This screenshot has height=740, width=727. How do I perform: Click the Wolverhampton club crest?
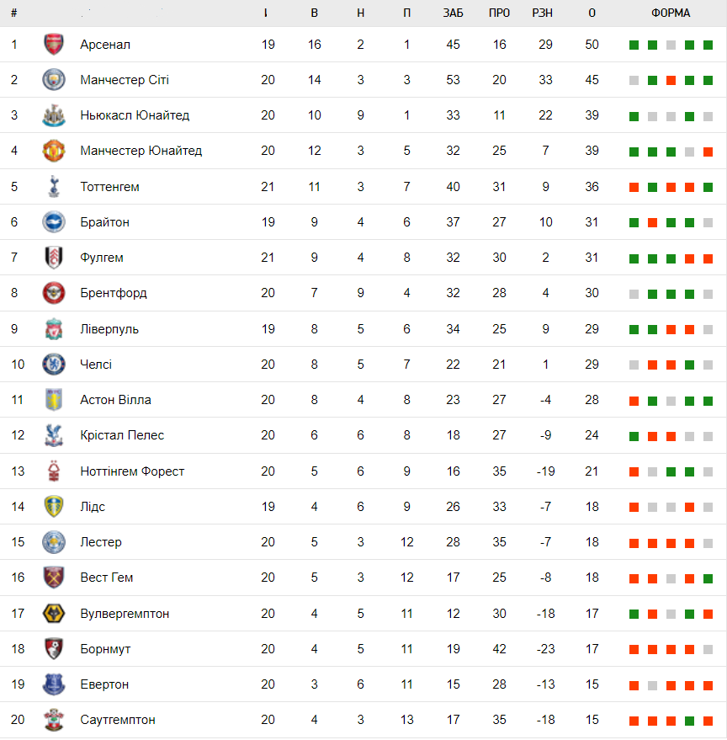pos(53,614)
